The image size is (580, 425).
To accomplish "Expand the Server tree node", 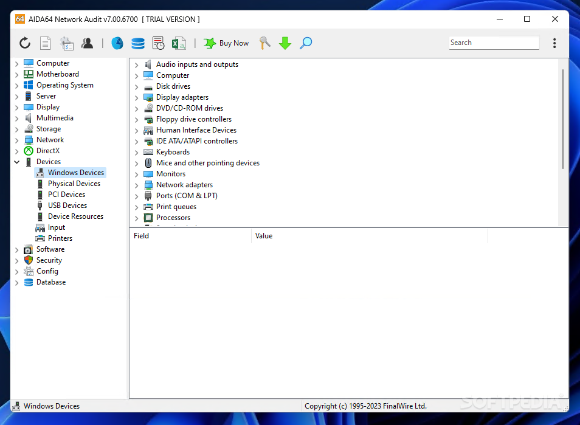I will tap(16, 97).
